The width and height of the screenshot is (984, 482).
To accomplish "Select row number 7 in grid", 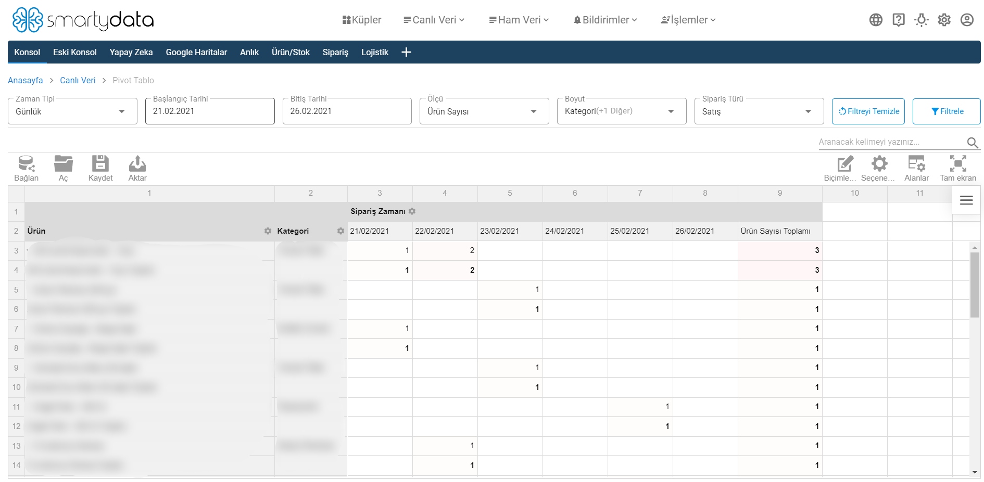I will coord(16,329).
